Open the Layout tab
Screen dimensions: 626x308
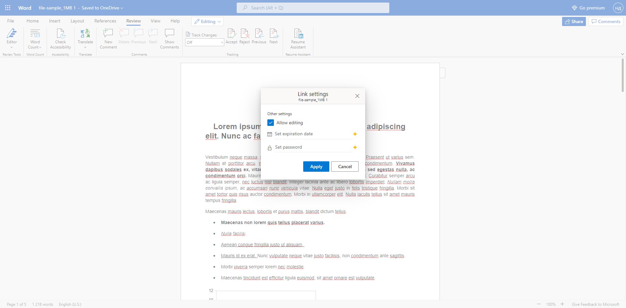pyautogui.click(x=77, y=21)
